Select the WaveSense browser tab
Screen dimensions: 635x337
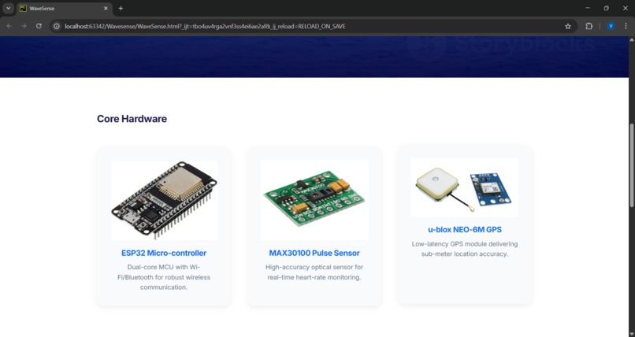click(x=65, y=9)
